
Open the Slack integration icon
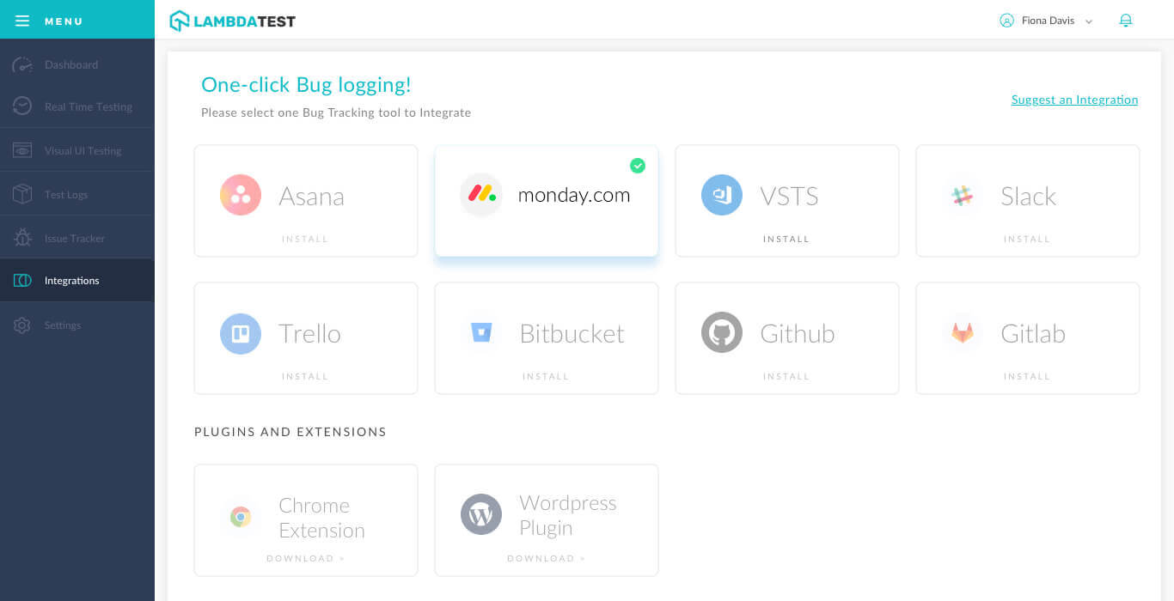tap(963, 195)
